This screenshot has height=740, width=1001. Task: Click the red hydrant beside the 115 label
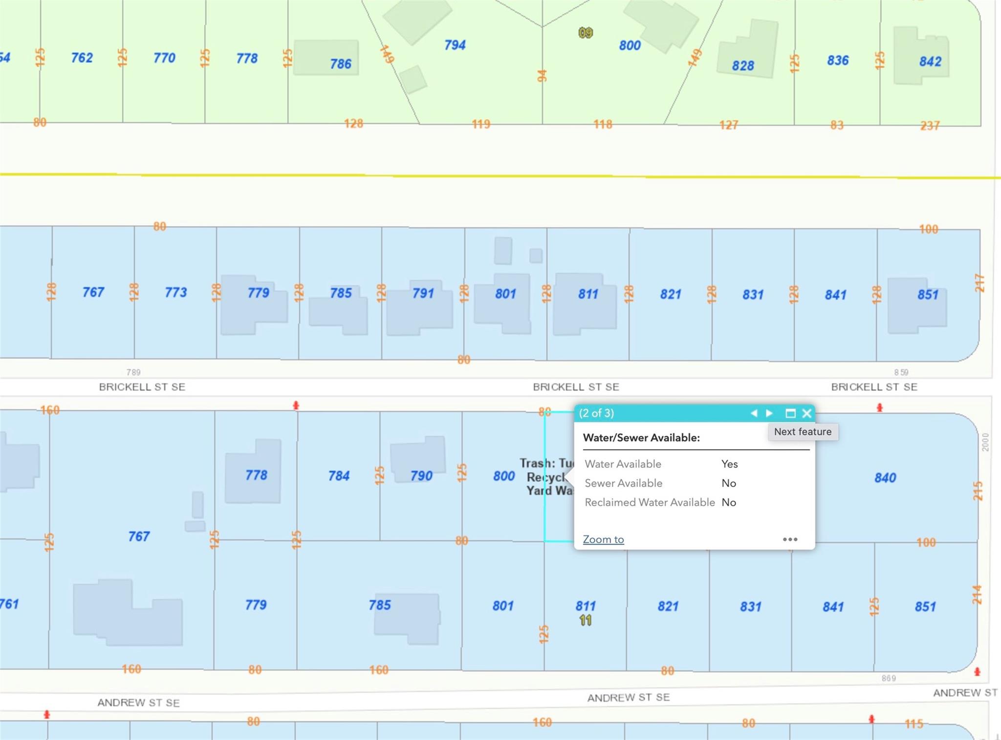871,719
